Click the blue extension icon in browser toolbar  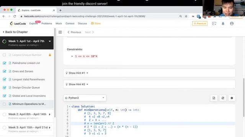(199, 16)
